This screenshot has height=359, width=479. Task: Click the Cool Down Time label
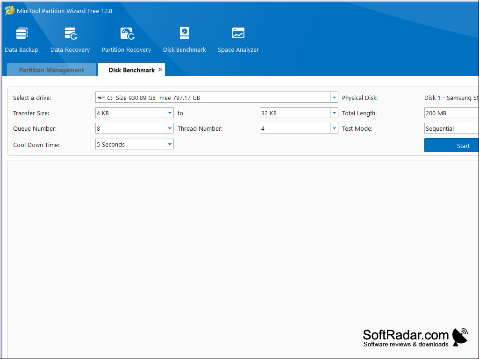click(x=36, y=145)
